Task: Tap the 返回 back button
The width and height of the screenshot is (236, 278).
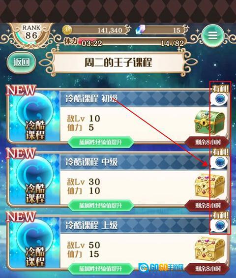Action: coord(22,62)
